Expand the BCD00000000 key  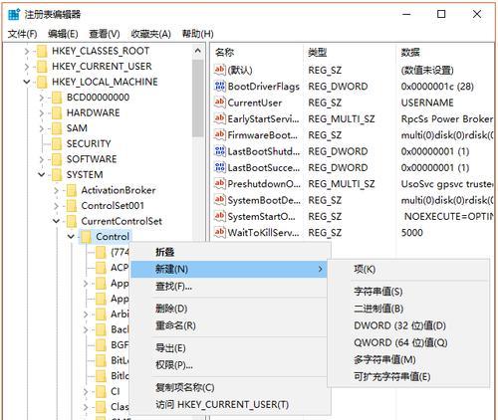pyautogui.click(x=42, y=98)
